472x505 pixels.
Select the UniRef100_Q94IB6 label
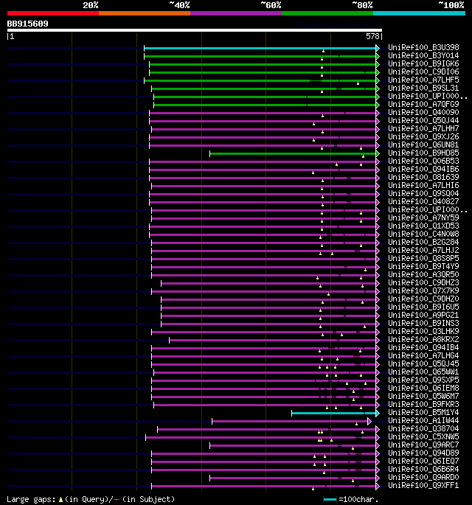(423, 169)
